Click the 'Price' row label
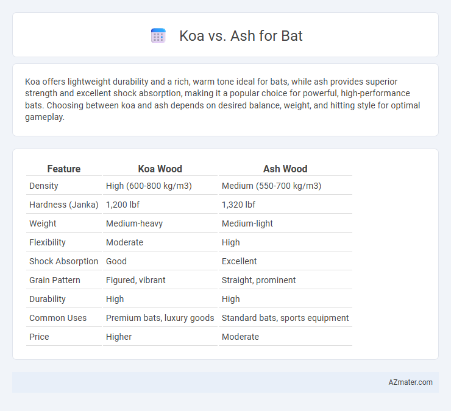This screenshot has width=451, height=411. 39,337
